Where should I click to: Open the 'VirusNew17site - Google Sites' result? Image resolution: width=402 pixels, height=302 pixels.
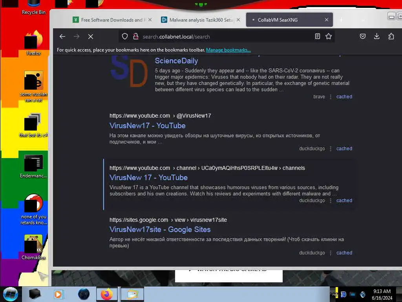point(160,229)
